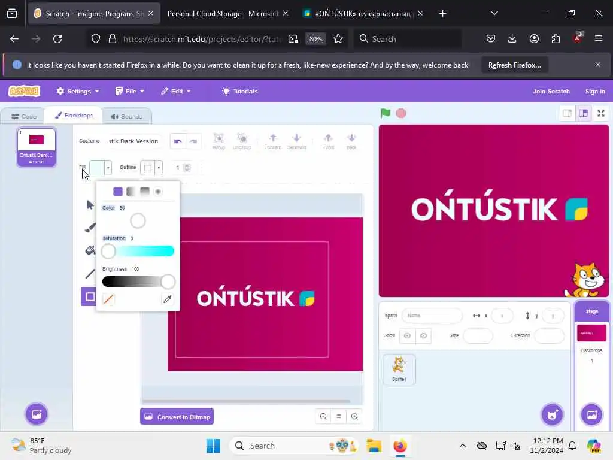Reset paint canvas zoom
This screenshot has width=613, height=460.
click(x=339, y=417)
